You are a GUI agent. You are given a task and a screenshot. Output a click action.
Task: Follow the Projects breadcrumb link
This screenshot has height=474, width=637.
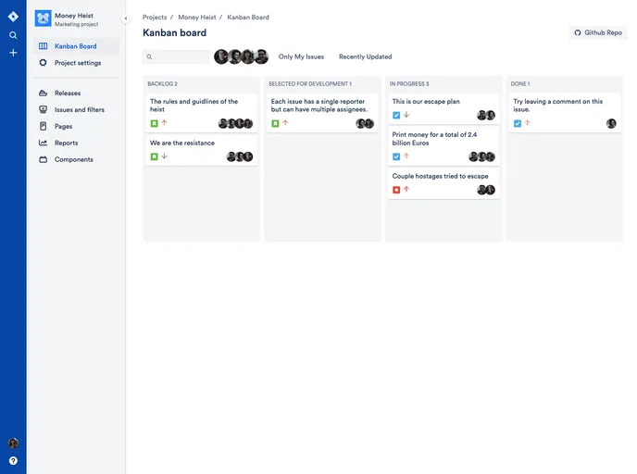pyautogui.click(x=155, y=17)
